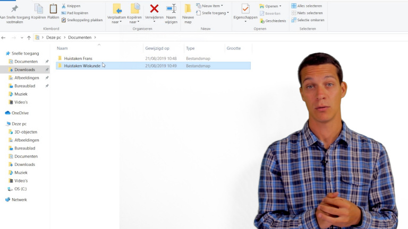Go up one folder level arrow
Image resolution: width=408 pixels, height=229 pixels.
click(x=29, y=38)
